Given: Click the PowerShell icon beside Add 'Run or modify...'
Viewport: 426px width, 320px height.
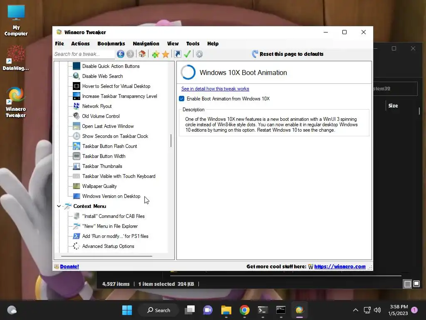Looking at the screenshot, I should tap(77, 236).
